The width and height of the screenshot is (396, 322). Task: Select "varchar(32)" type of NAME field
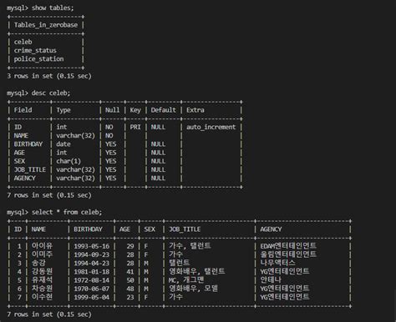[x=75, y=136]
